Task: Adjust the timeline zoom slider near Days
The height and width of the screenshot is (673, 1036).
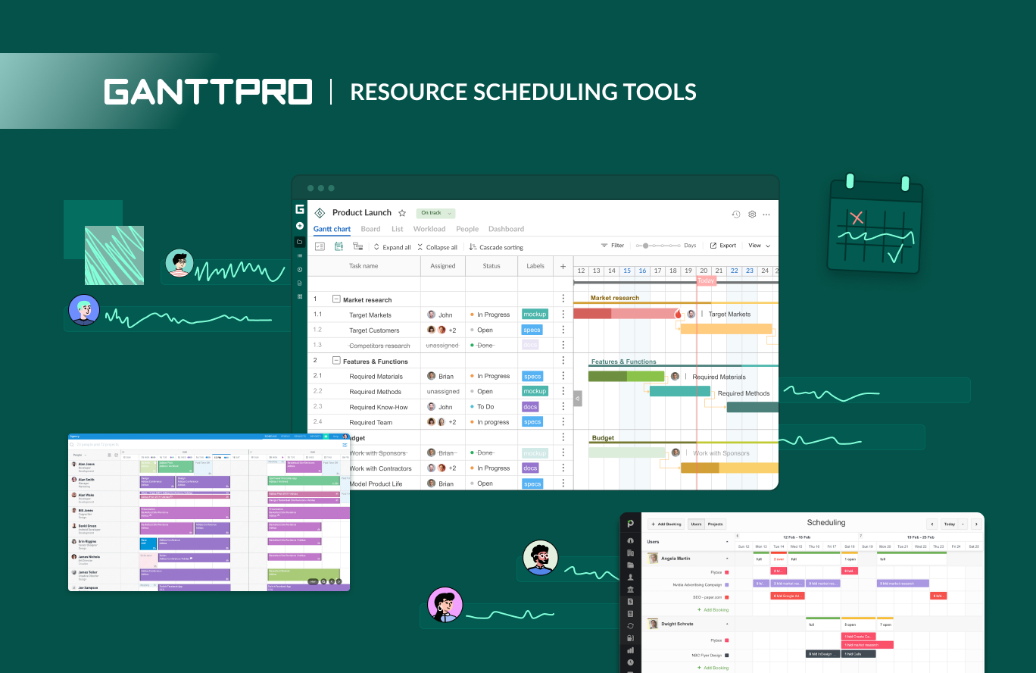Action: [x=644, y=246]
